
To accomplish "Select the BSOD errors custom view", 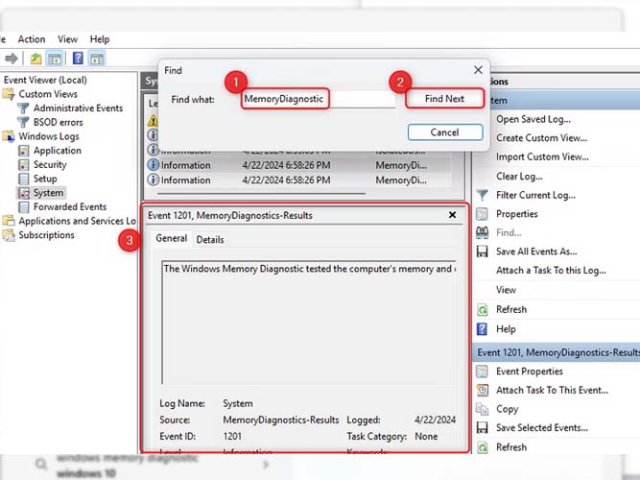I will click(58, 122).
